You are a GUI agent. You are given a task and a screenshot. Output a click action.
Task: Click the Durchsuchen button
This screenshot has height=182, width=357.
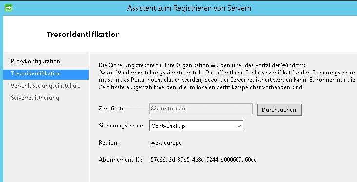[x=279, y=110]
